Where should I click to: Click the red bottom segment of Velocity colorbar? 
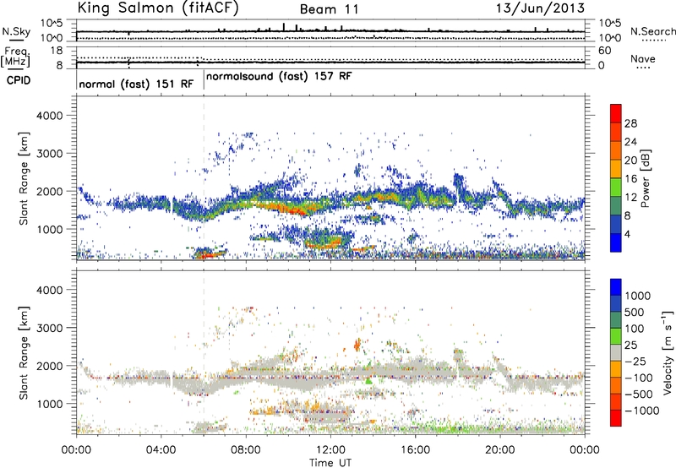(616, 418)
